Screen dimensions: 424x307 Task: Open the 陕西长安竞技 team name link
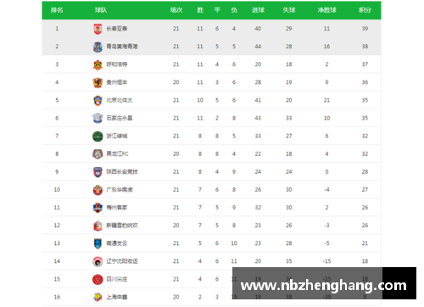pos(122,172)
